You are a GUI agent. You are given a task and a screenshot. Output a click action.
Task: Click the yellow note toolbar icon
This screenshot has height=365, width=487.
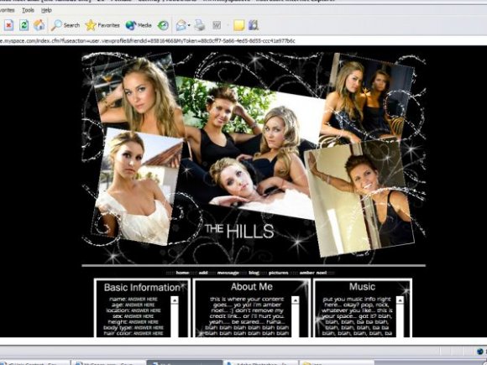point(238,25)
